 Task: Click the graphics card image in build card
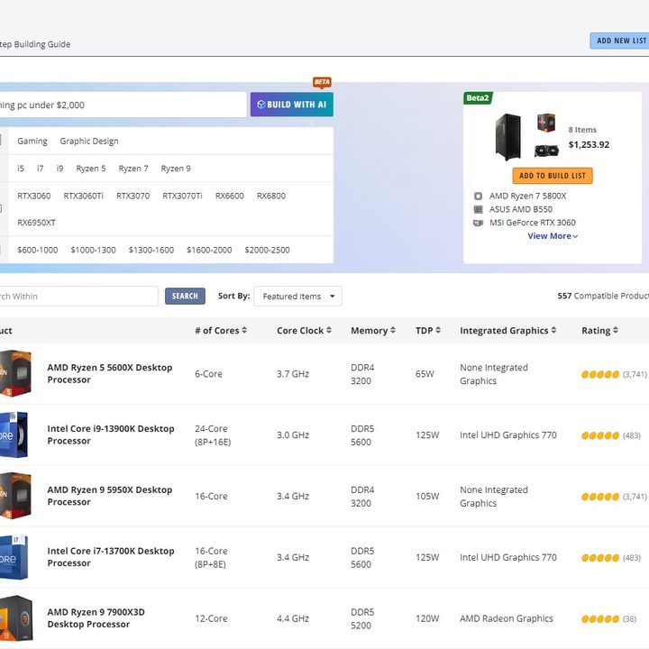click(x=546, y=151)
